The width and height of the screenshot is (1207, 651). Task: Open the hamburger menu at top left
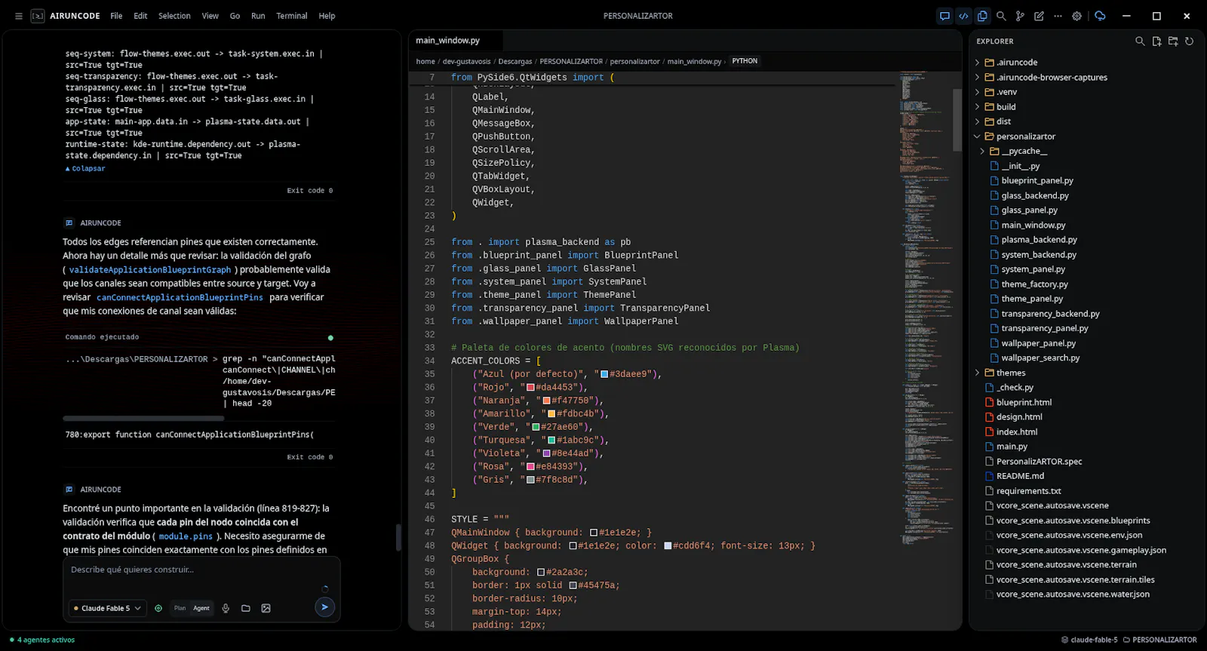(19, 16)
